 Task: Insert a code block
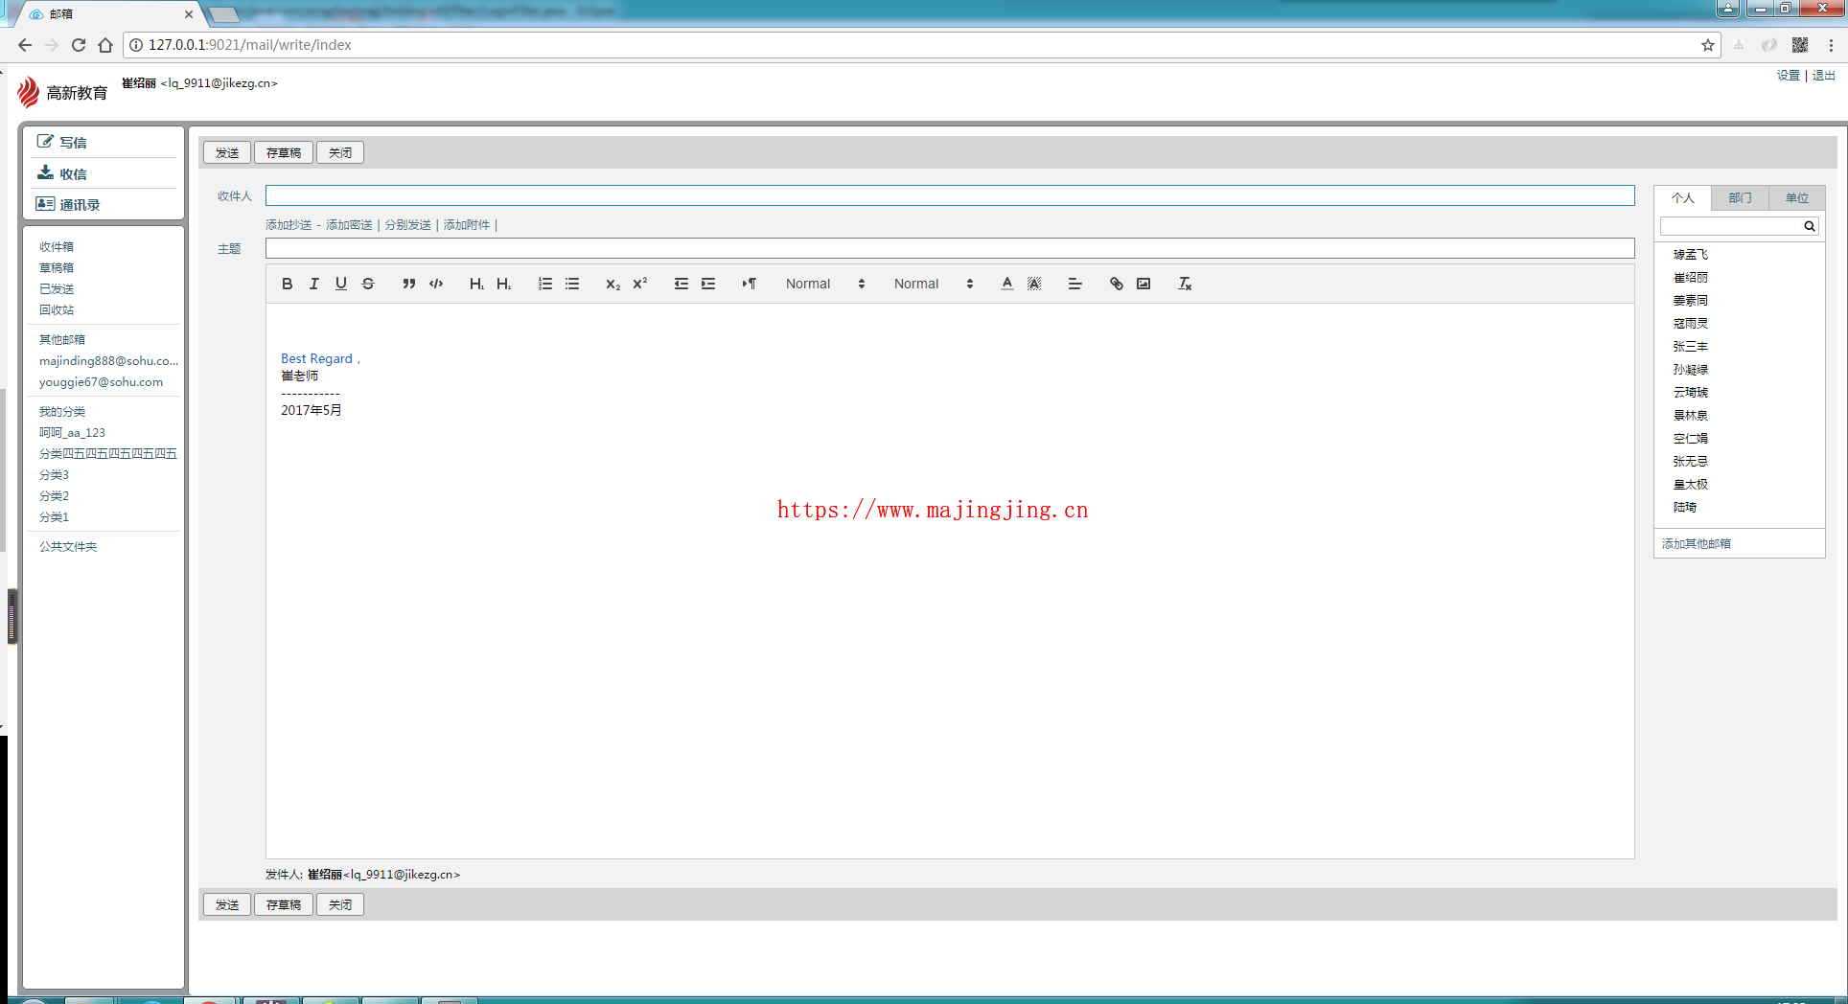coord(436,284)
